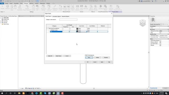Image resolution: width=169 pixels, height=95 pixels.
Task: Open the Annotate ribbon tab
Action: [x=16, y=3]
